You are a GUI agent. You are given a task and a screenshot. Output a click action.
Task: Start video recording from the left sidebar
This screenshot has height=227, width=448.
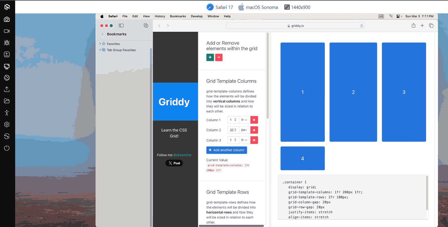(7, 31)
